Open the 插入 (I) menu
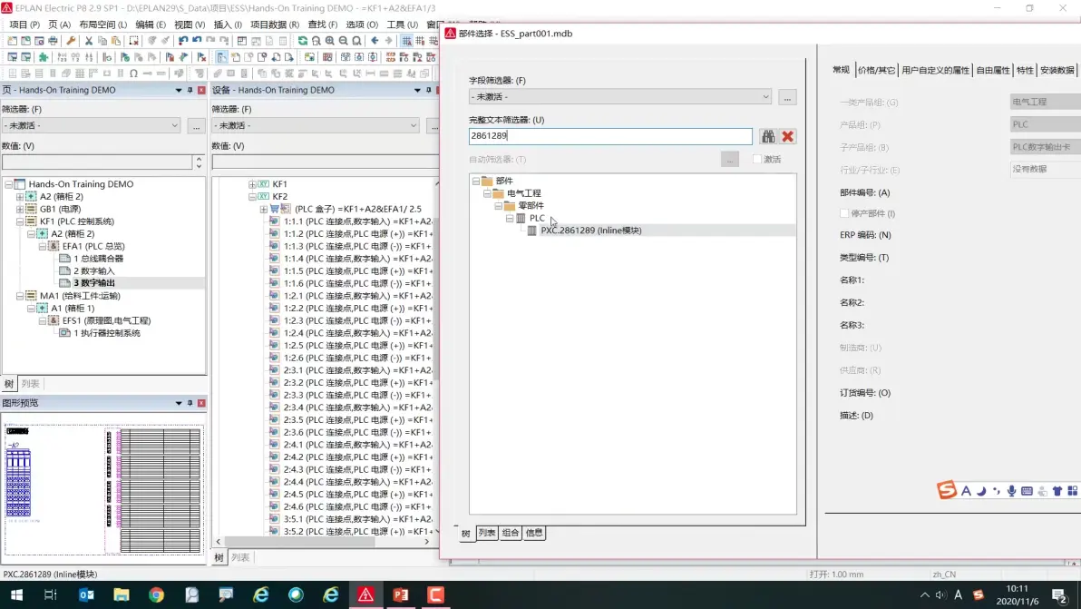Viewport: 1081px width, 609px height. pyautogui.click(x=228, y=25)
